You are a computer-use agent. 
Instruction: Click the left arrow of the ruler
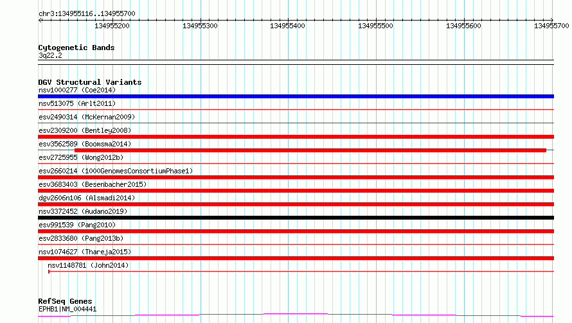coord(40,21)
